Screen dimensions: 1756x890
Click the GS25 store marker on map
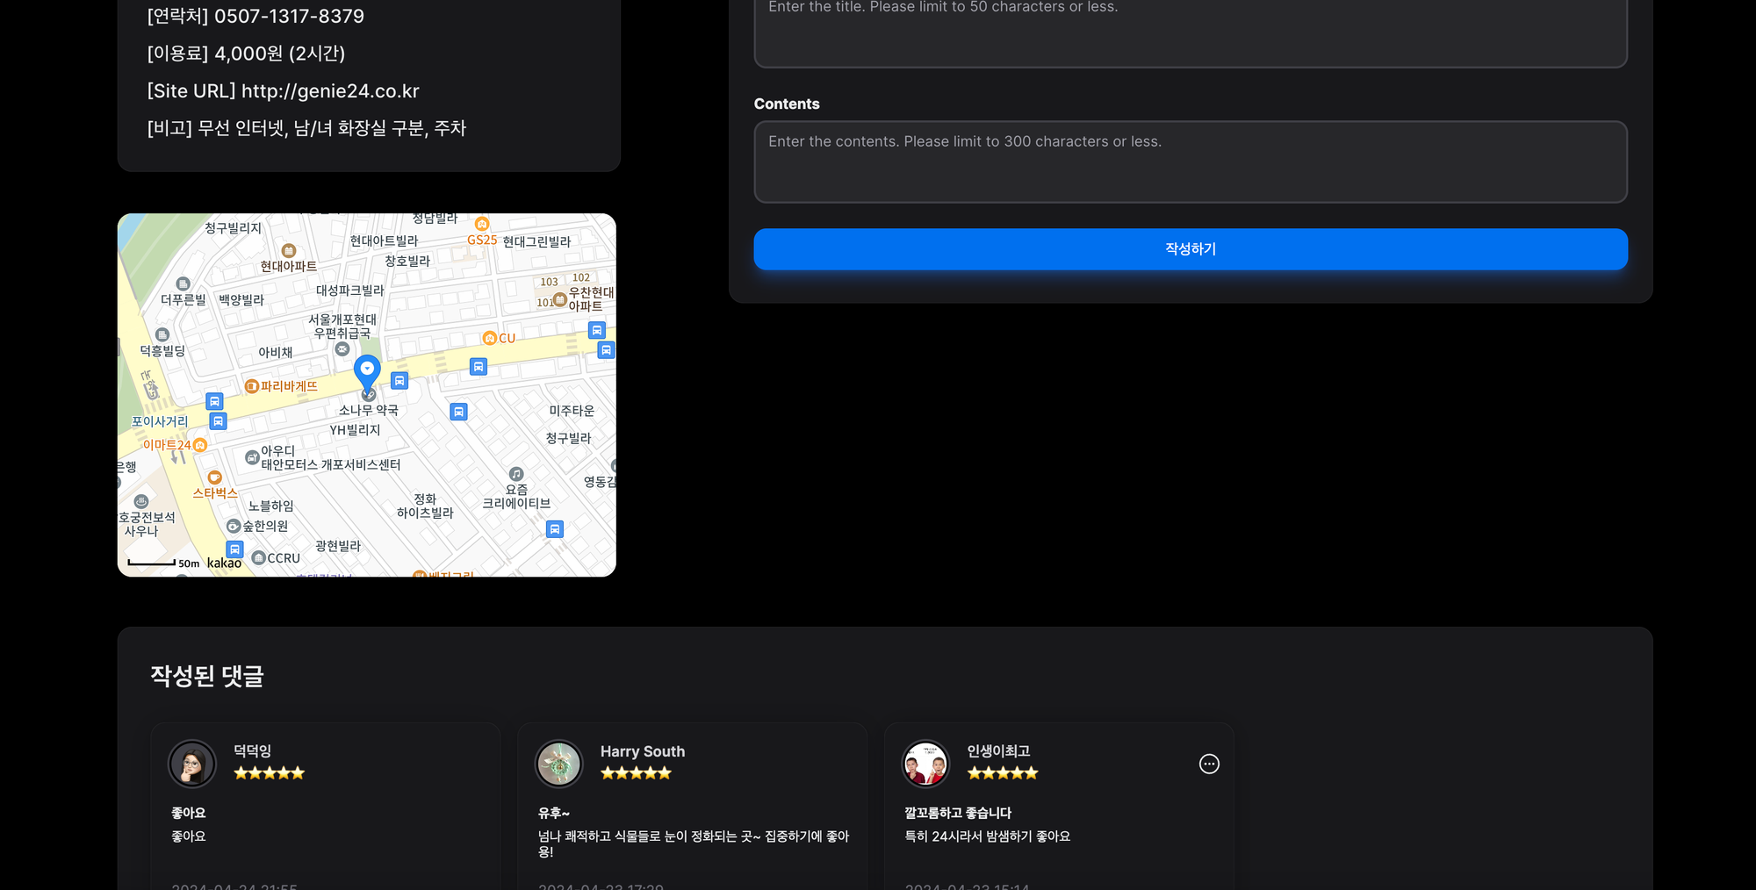tap(482, 225)
